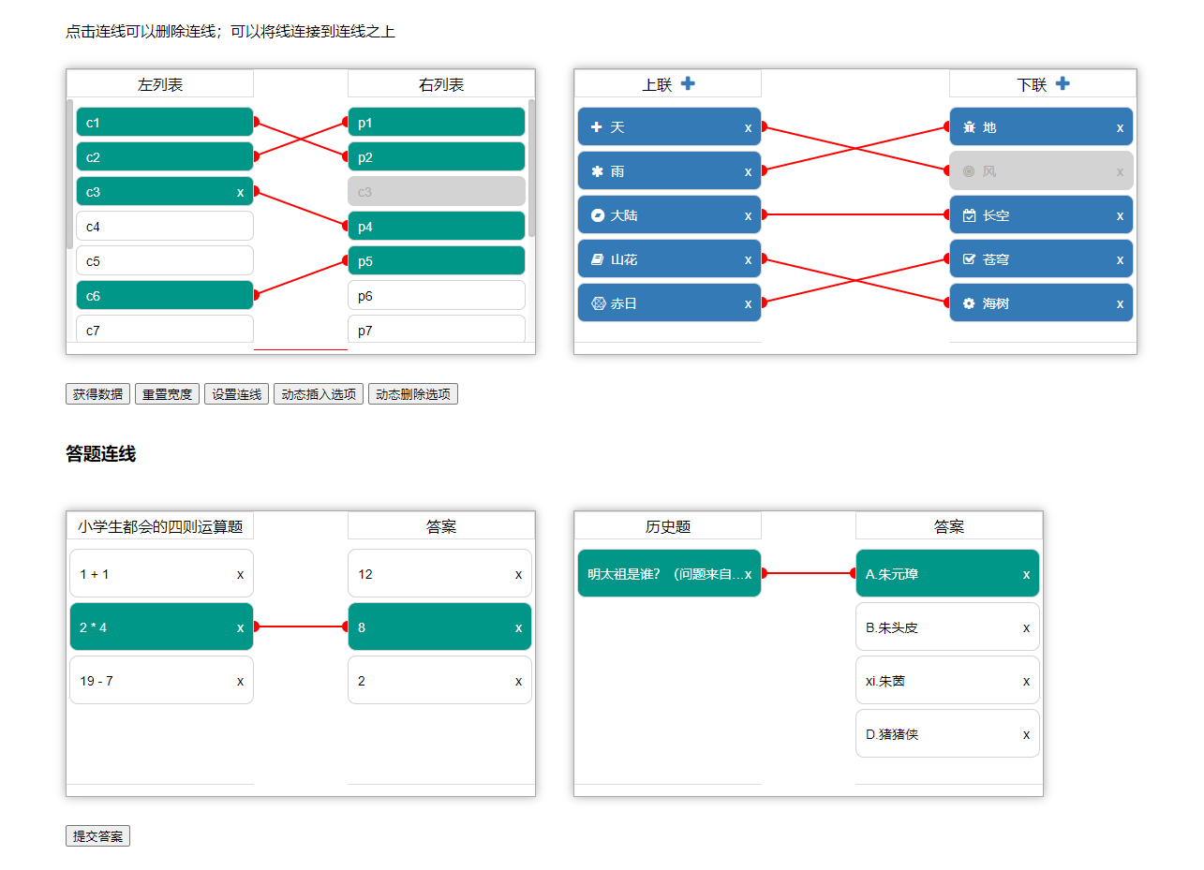Delete the line between 2 * 4 and 8
The height and width of the screenshot is (870, 1204).
(301, 627)
